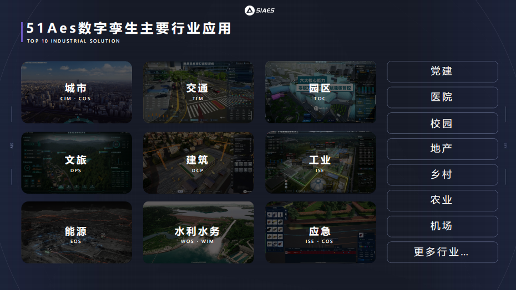The width and height of the screenshot is (516, 290).
Task: Click subtitle TOP 10 INDUSTRIAL SOLUTION
Action: 73,41
